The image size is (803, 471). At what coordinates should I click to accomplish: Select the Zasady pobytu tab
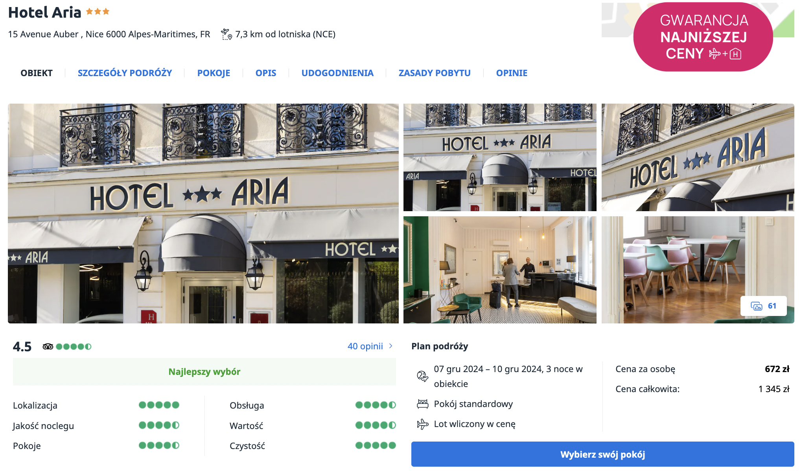(x=435, y=73)
